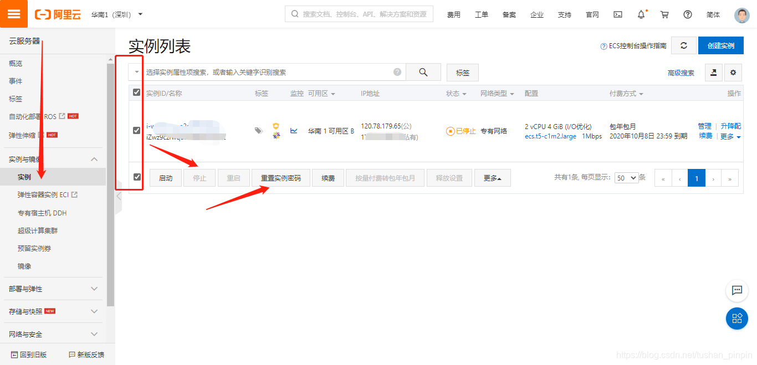Image resolution: width=757 pixels, height=365 pixels.
Task: Refresh the instance list
Action: 683,45
